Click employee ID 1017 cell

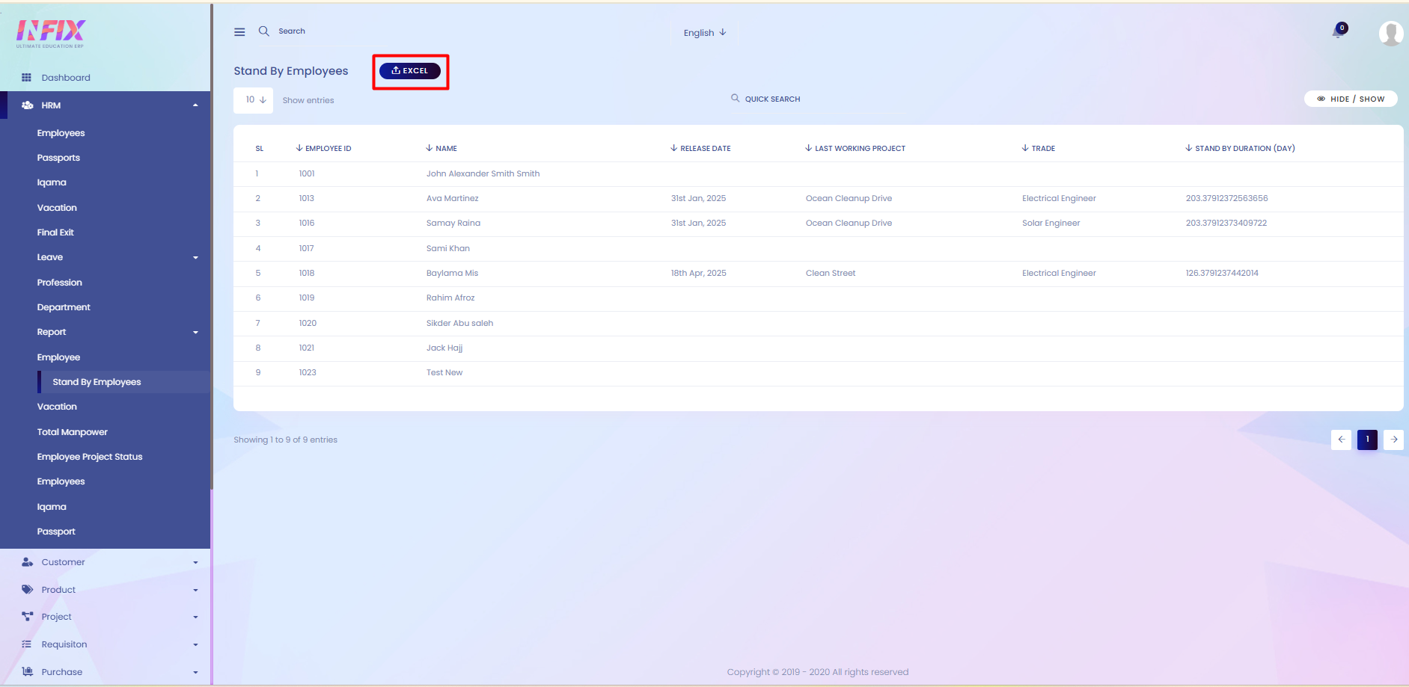pos(306,248)
